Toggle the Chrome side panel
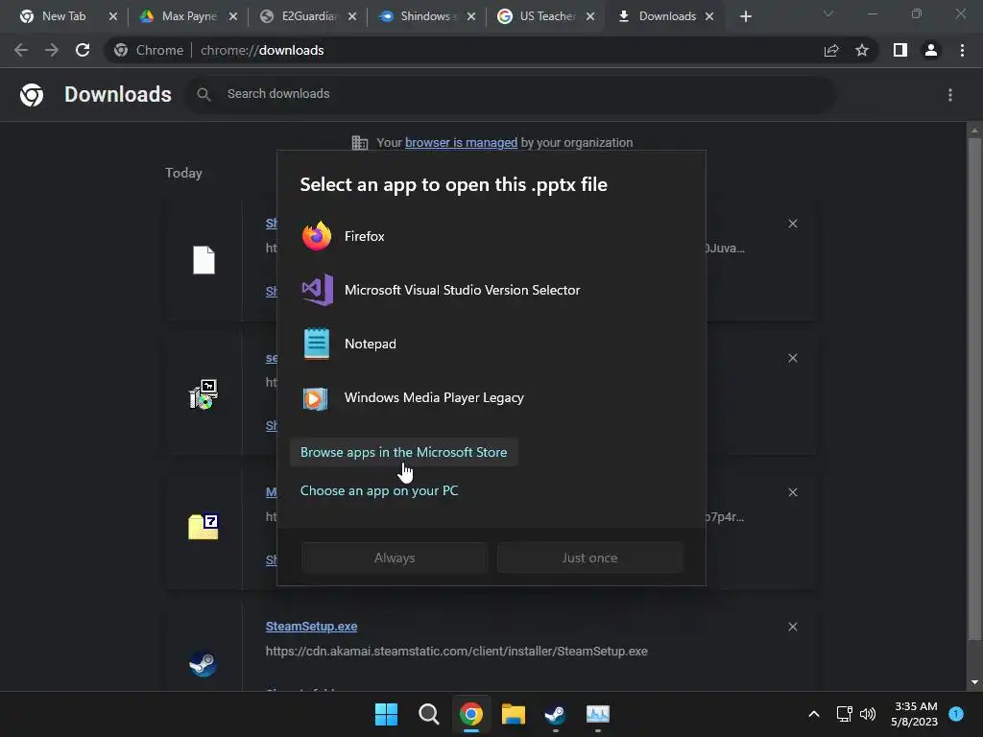The width and height of the screenshot is (983, 737). tap(900, 50)
